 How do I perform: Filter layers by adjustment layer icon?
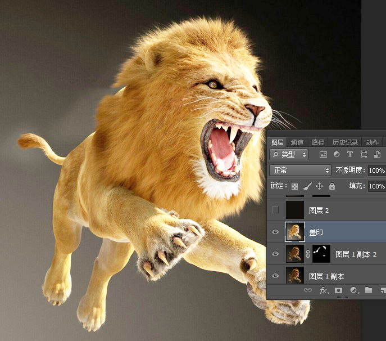[337, 155]
